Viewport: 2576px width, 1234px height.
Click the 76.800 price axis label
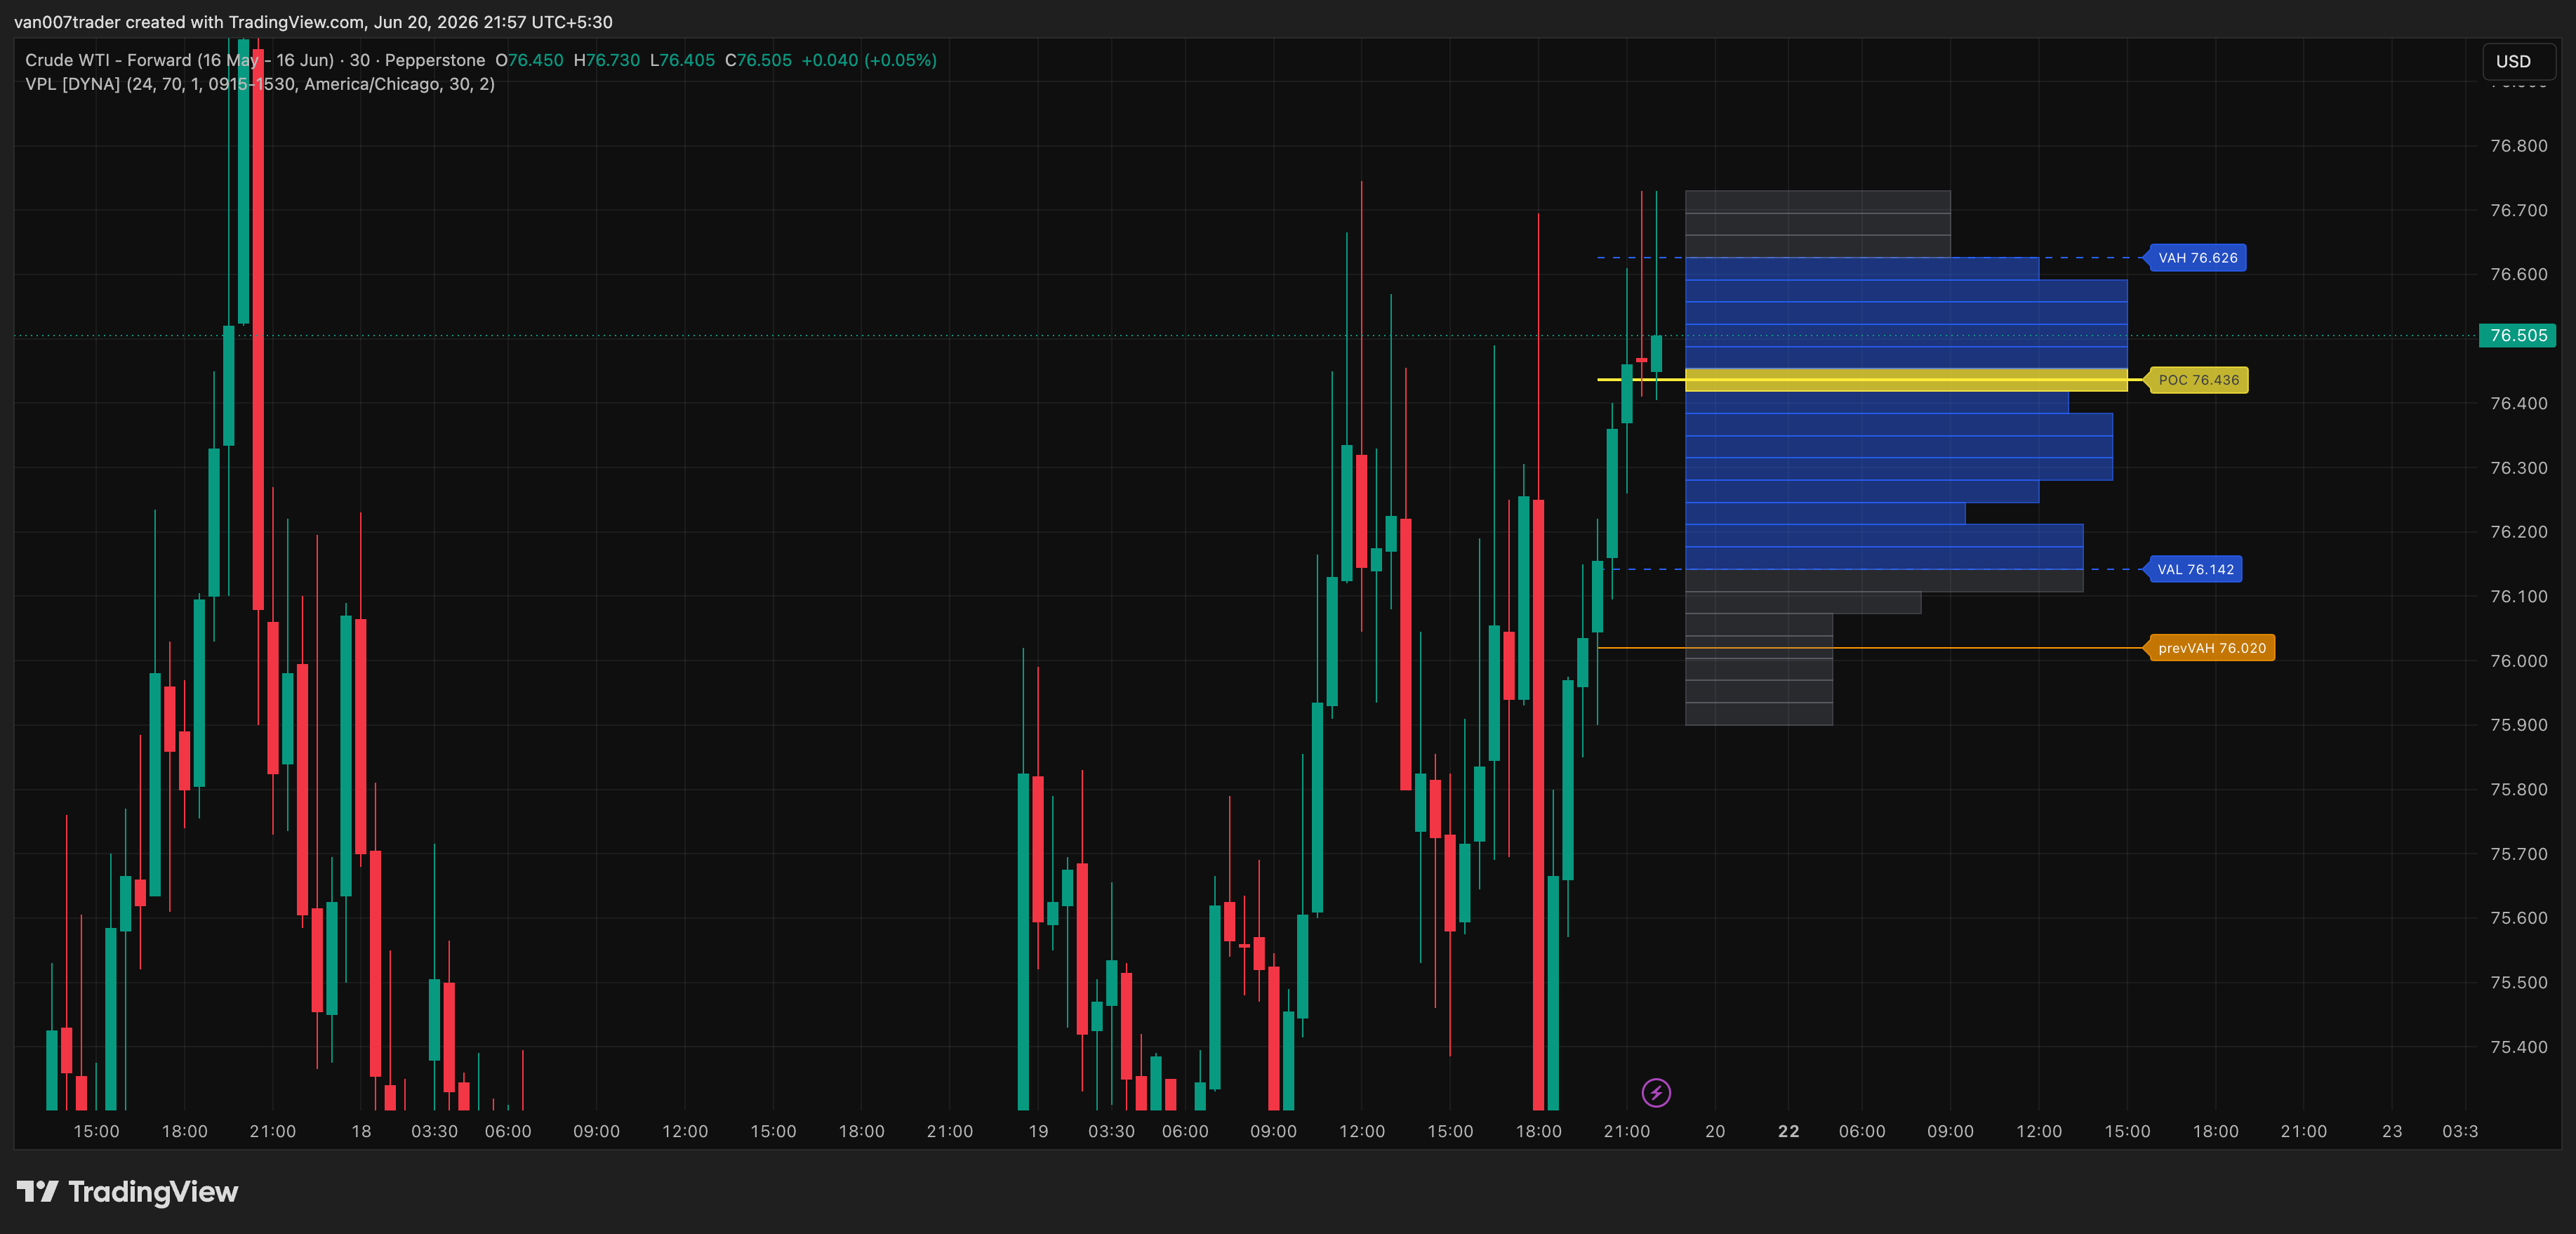(x=2518, y=146)
